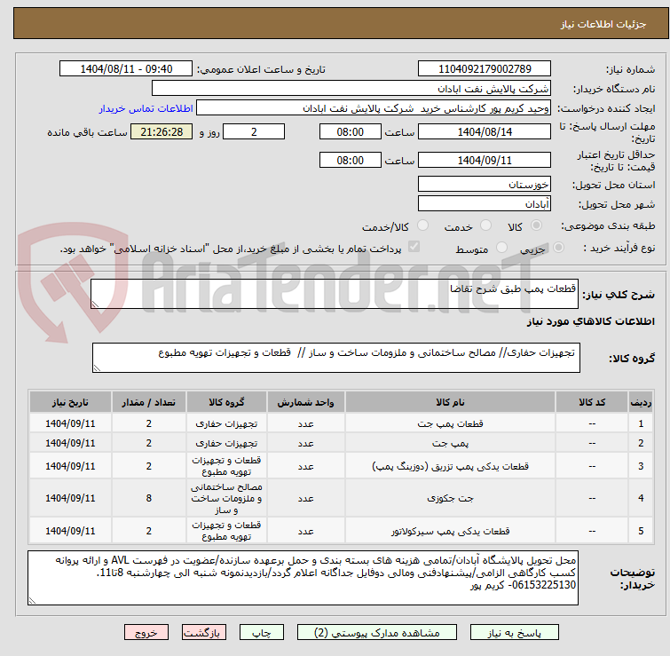
Task: Click 'تجهیزات حفاری' group in row 1
Action: tap(226, 423)
